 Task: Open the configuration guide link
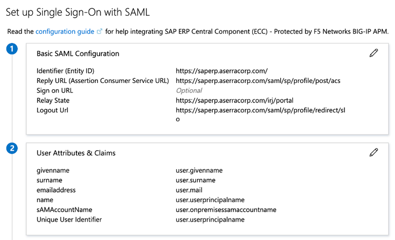point(65,32)
